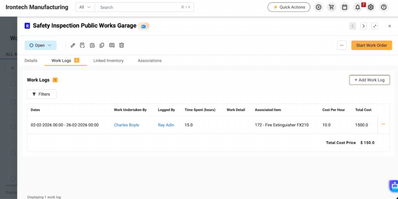Open the Charles Boyle user link
The image size is (398, 199).
coord(126,125)
